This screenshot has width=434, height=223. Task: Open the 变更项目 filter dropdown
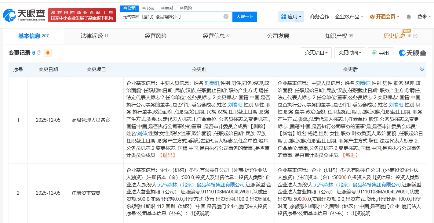[316, 53]
